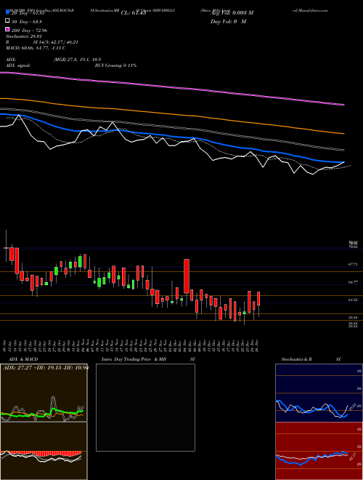
Task: Click the end of the orange moving average line
Action: (343, 134)
